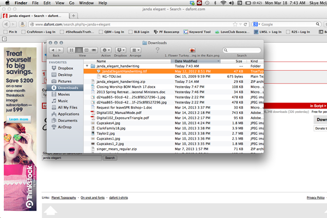Open the Window menu
The image size is (327, 218).
click(x=86, y=3)
